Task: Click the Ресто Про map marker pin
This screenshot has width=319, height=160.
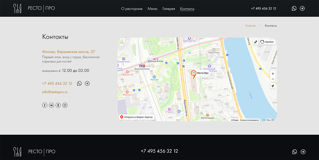Action: (x=193, y=74)
